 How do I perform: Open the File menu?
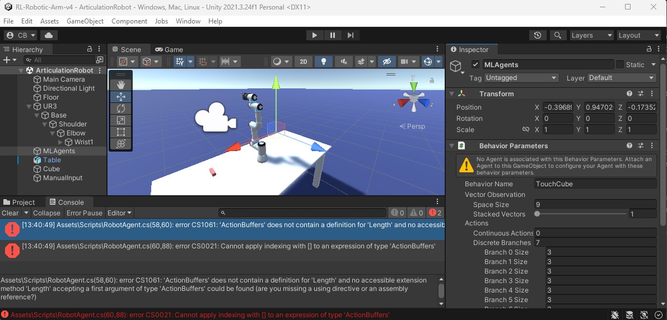click(8, 21)
